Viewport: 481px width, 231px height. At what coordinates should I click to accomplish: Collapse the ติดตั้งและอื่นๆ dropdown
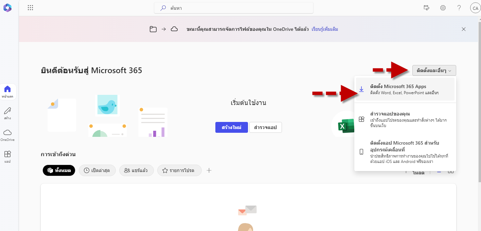point(434,70)
